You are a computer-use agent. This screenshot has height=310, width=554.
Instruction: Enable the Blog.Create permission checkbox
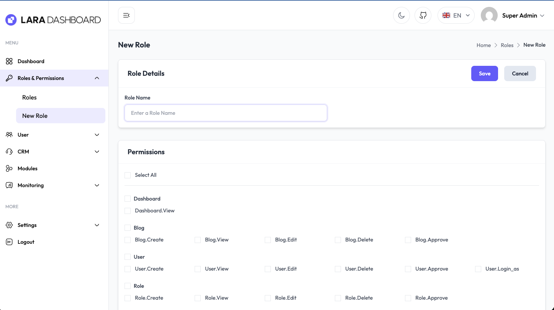[x=128, y=240]
